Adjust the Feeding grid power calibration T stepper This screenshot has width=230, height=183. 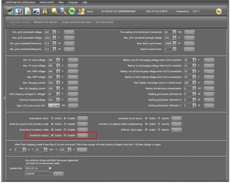tap(194, 105)
